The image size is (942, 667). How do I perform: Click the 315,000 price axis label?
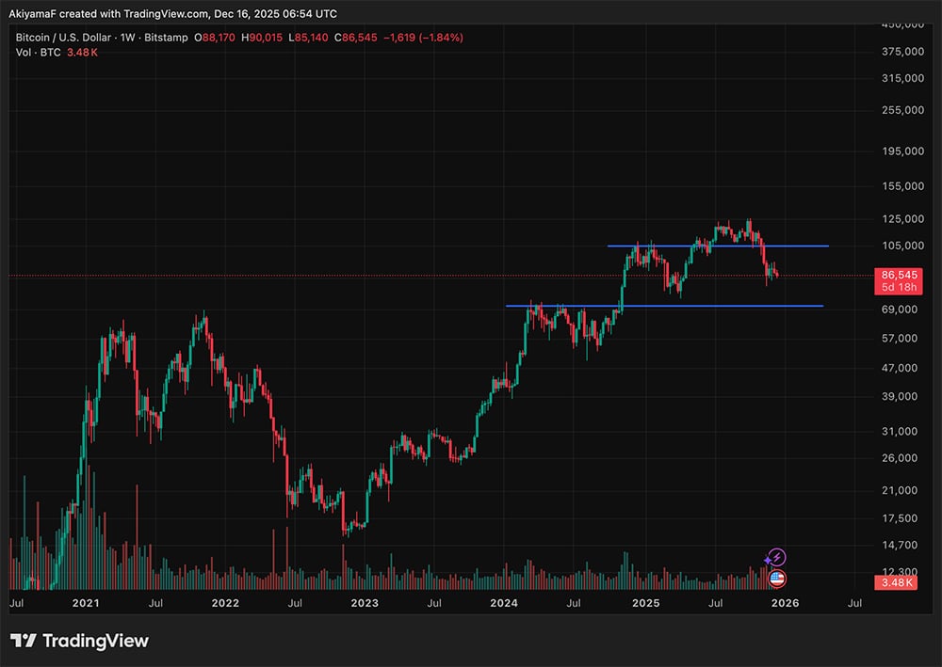coord(902,78)
